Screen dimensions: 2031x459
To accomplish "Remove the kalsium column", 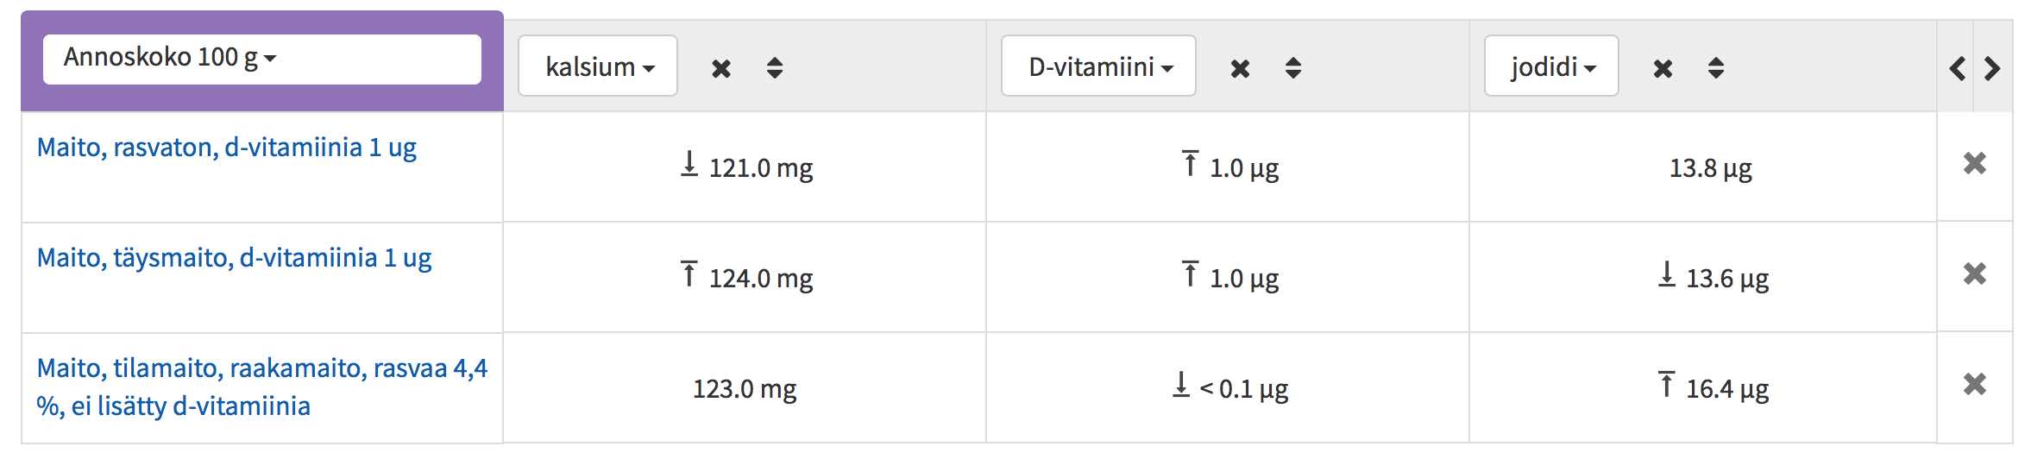I will [721, 68].
